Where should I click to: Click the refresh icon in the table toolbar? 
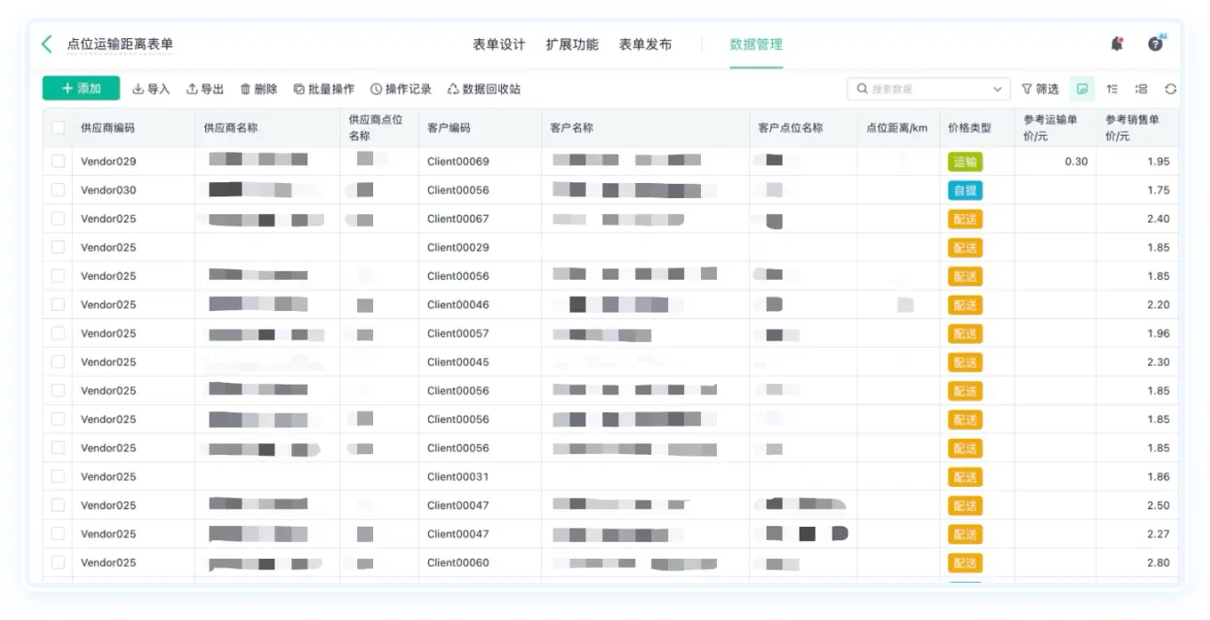coord(1170,89)
